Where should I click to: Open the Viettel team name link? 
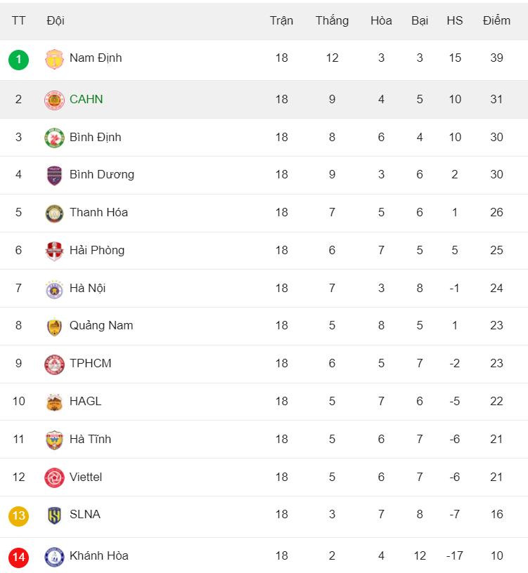(x=86, y=477)
